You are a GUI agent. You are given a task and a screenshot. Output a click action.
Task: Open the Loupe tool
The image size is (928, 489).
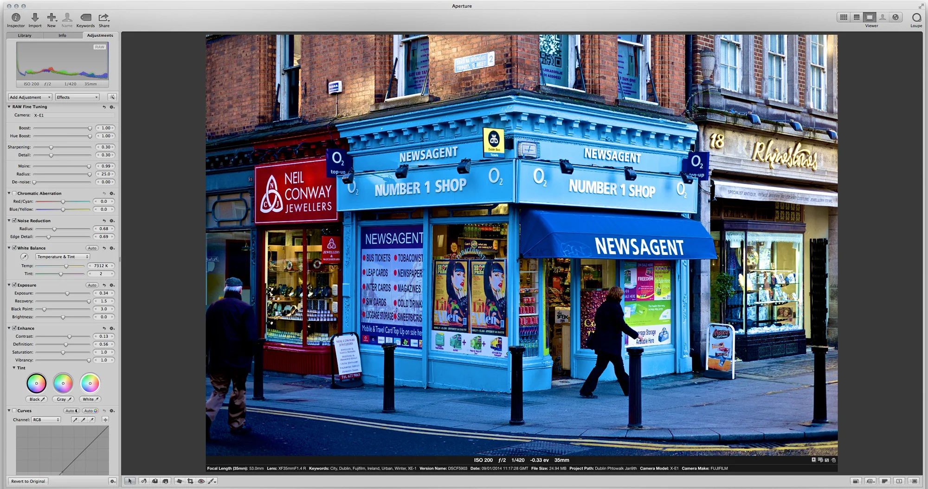tap(916, 18)
